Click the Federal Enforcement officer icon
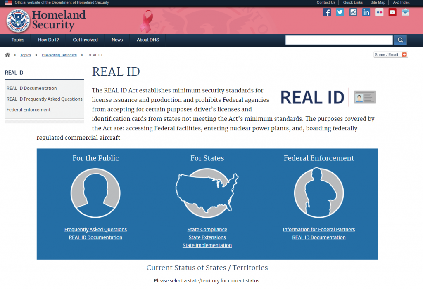Image resolution: width=423 pixels, height=289 pixels. [319, 193]
